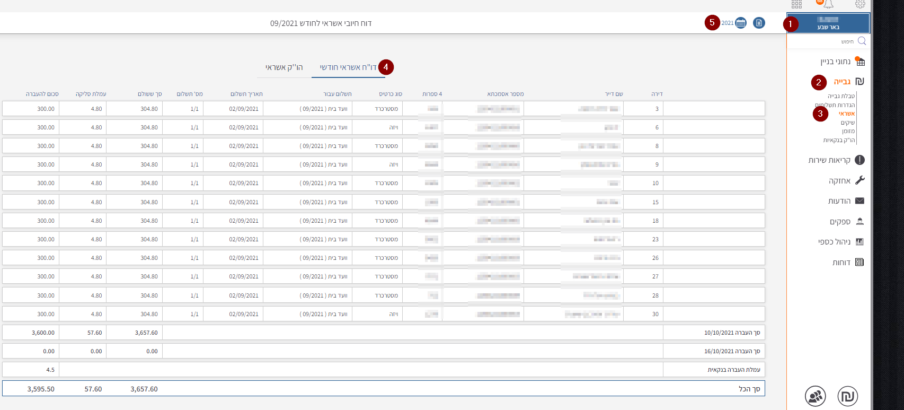Click the round people group icon
This screenshot has height=410, width=904.
815,396
